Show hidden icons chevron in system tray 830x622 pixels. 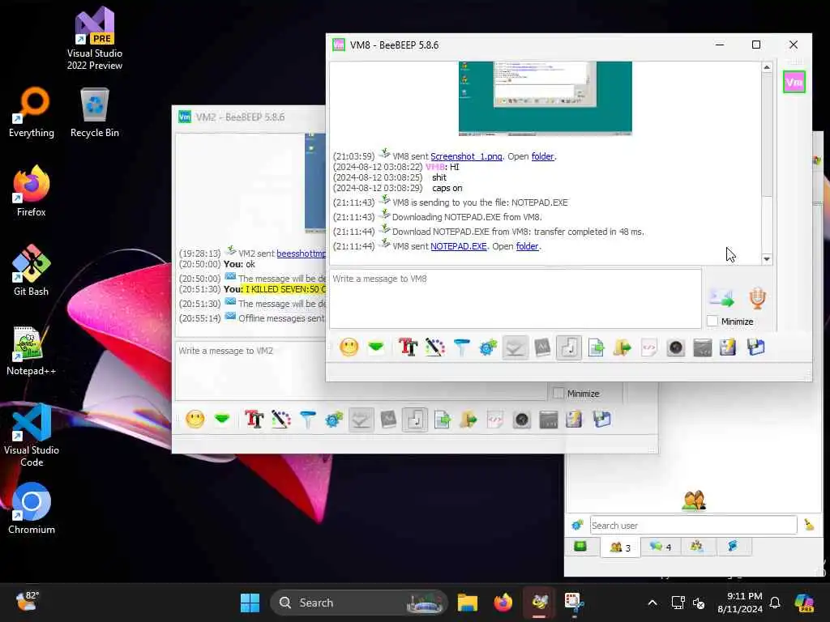pyautogui.click(x=652, y=603)
